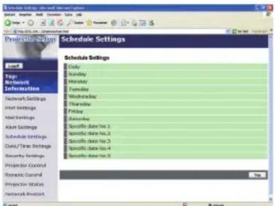Select the Monday schedule row
The height and width of the screenshot is (206, 275).
click(x=165, y=82)
